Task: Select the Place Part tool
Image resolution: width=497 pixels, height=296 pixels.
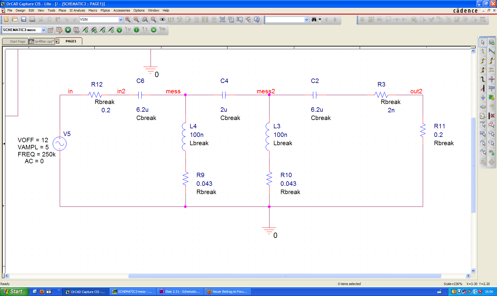Action: click(x=491, y=42)
